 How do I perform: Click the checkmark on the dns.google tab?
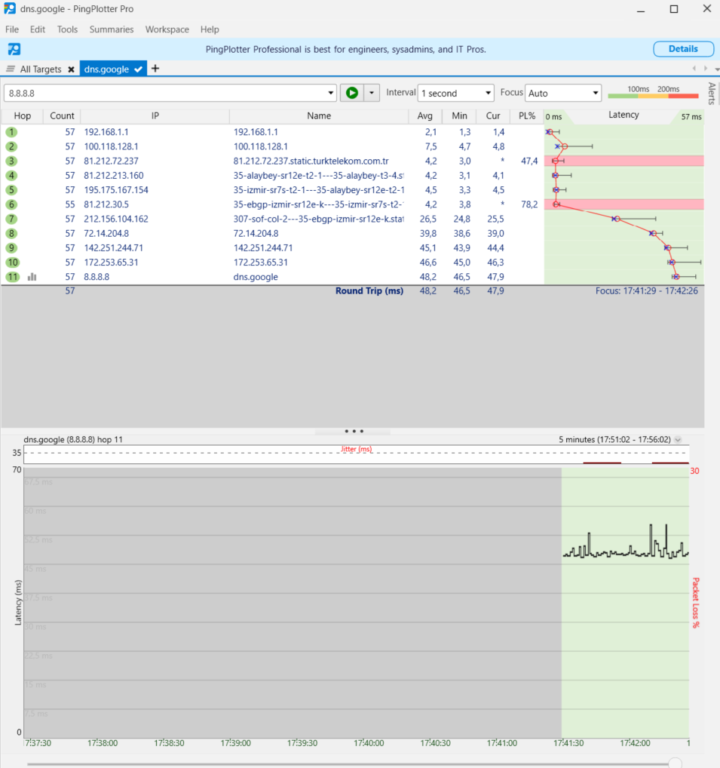(139, 69)
